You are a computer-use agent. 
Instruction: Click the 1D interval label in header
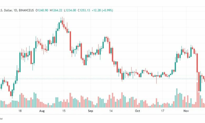16,10
